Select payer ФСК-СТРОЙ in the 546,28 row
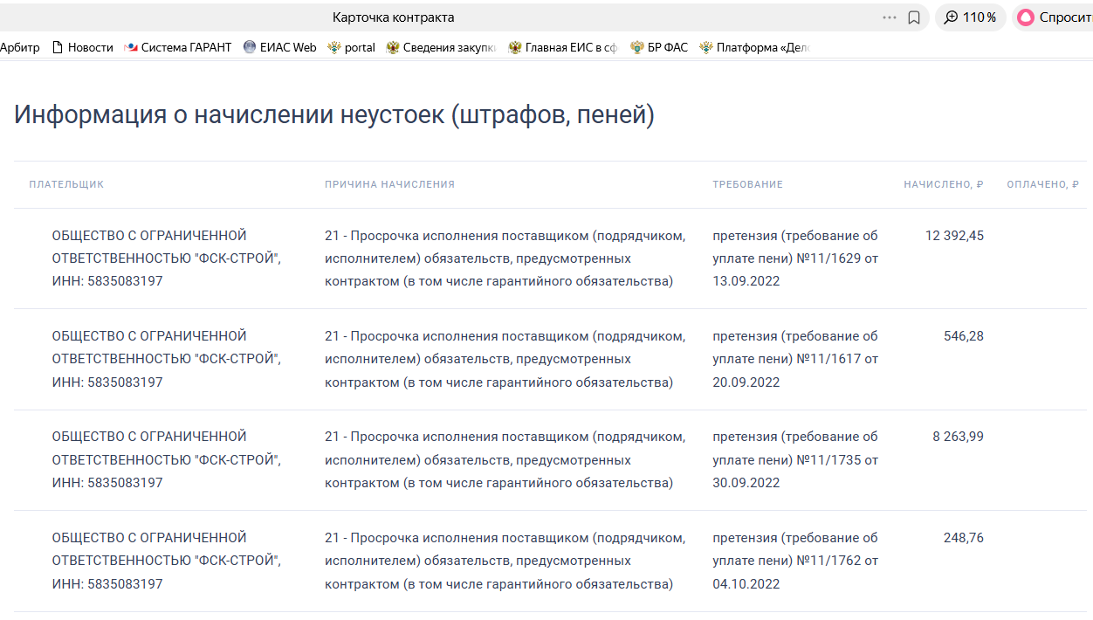The width and height of the screenshot is (1093, 620). pos(167,359)
